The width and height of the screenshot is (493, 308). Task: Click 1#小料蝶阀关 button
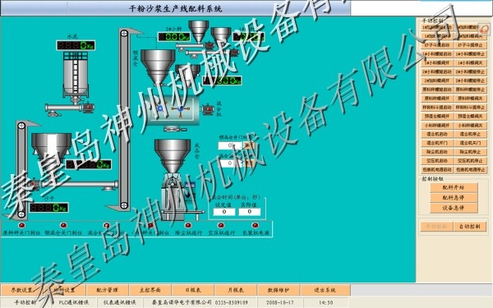pos(470,63)
